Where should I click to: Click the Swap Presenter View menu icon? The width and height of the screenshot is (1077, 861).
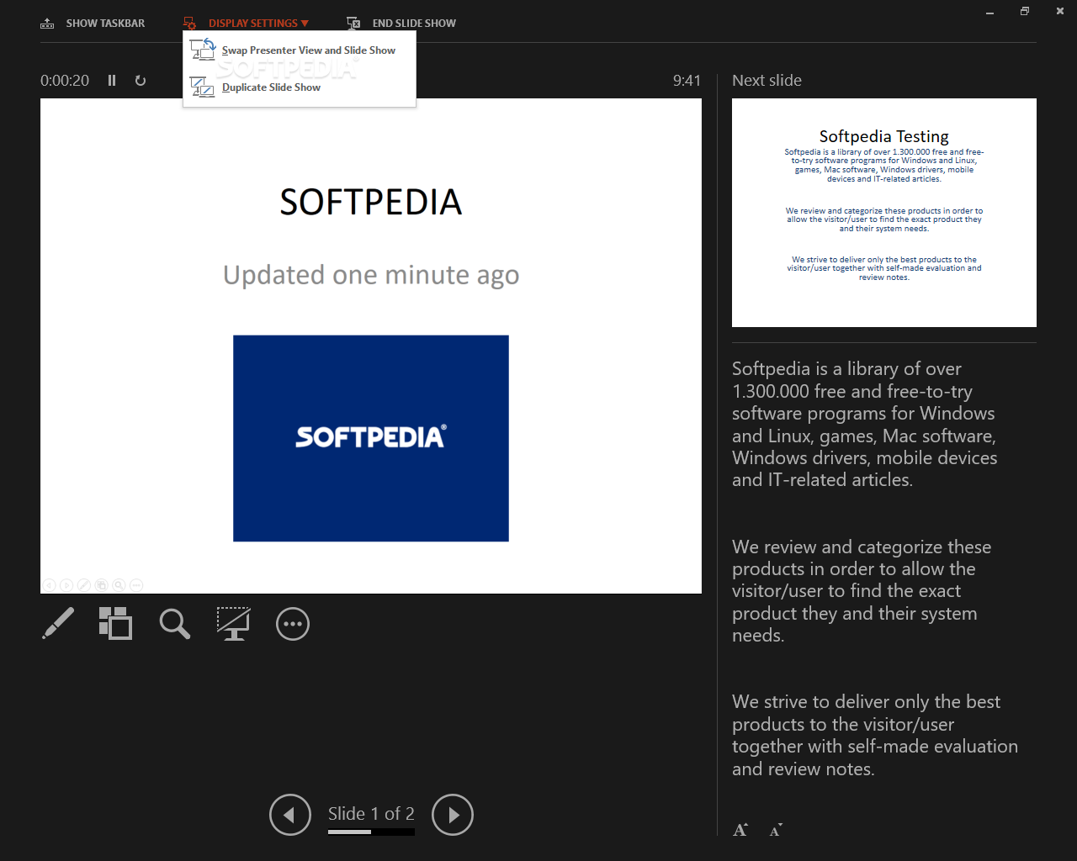pyautogui.click(x=203, y=50)
